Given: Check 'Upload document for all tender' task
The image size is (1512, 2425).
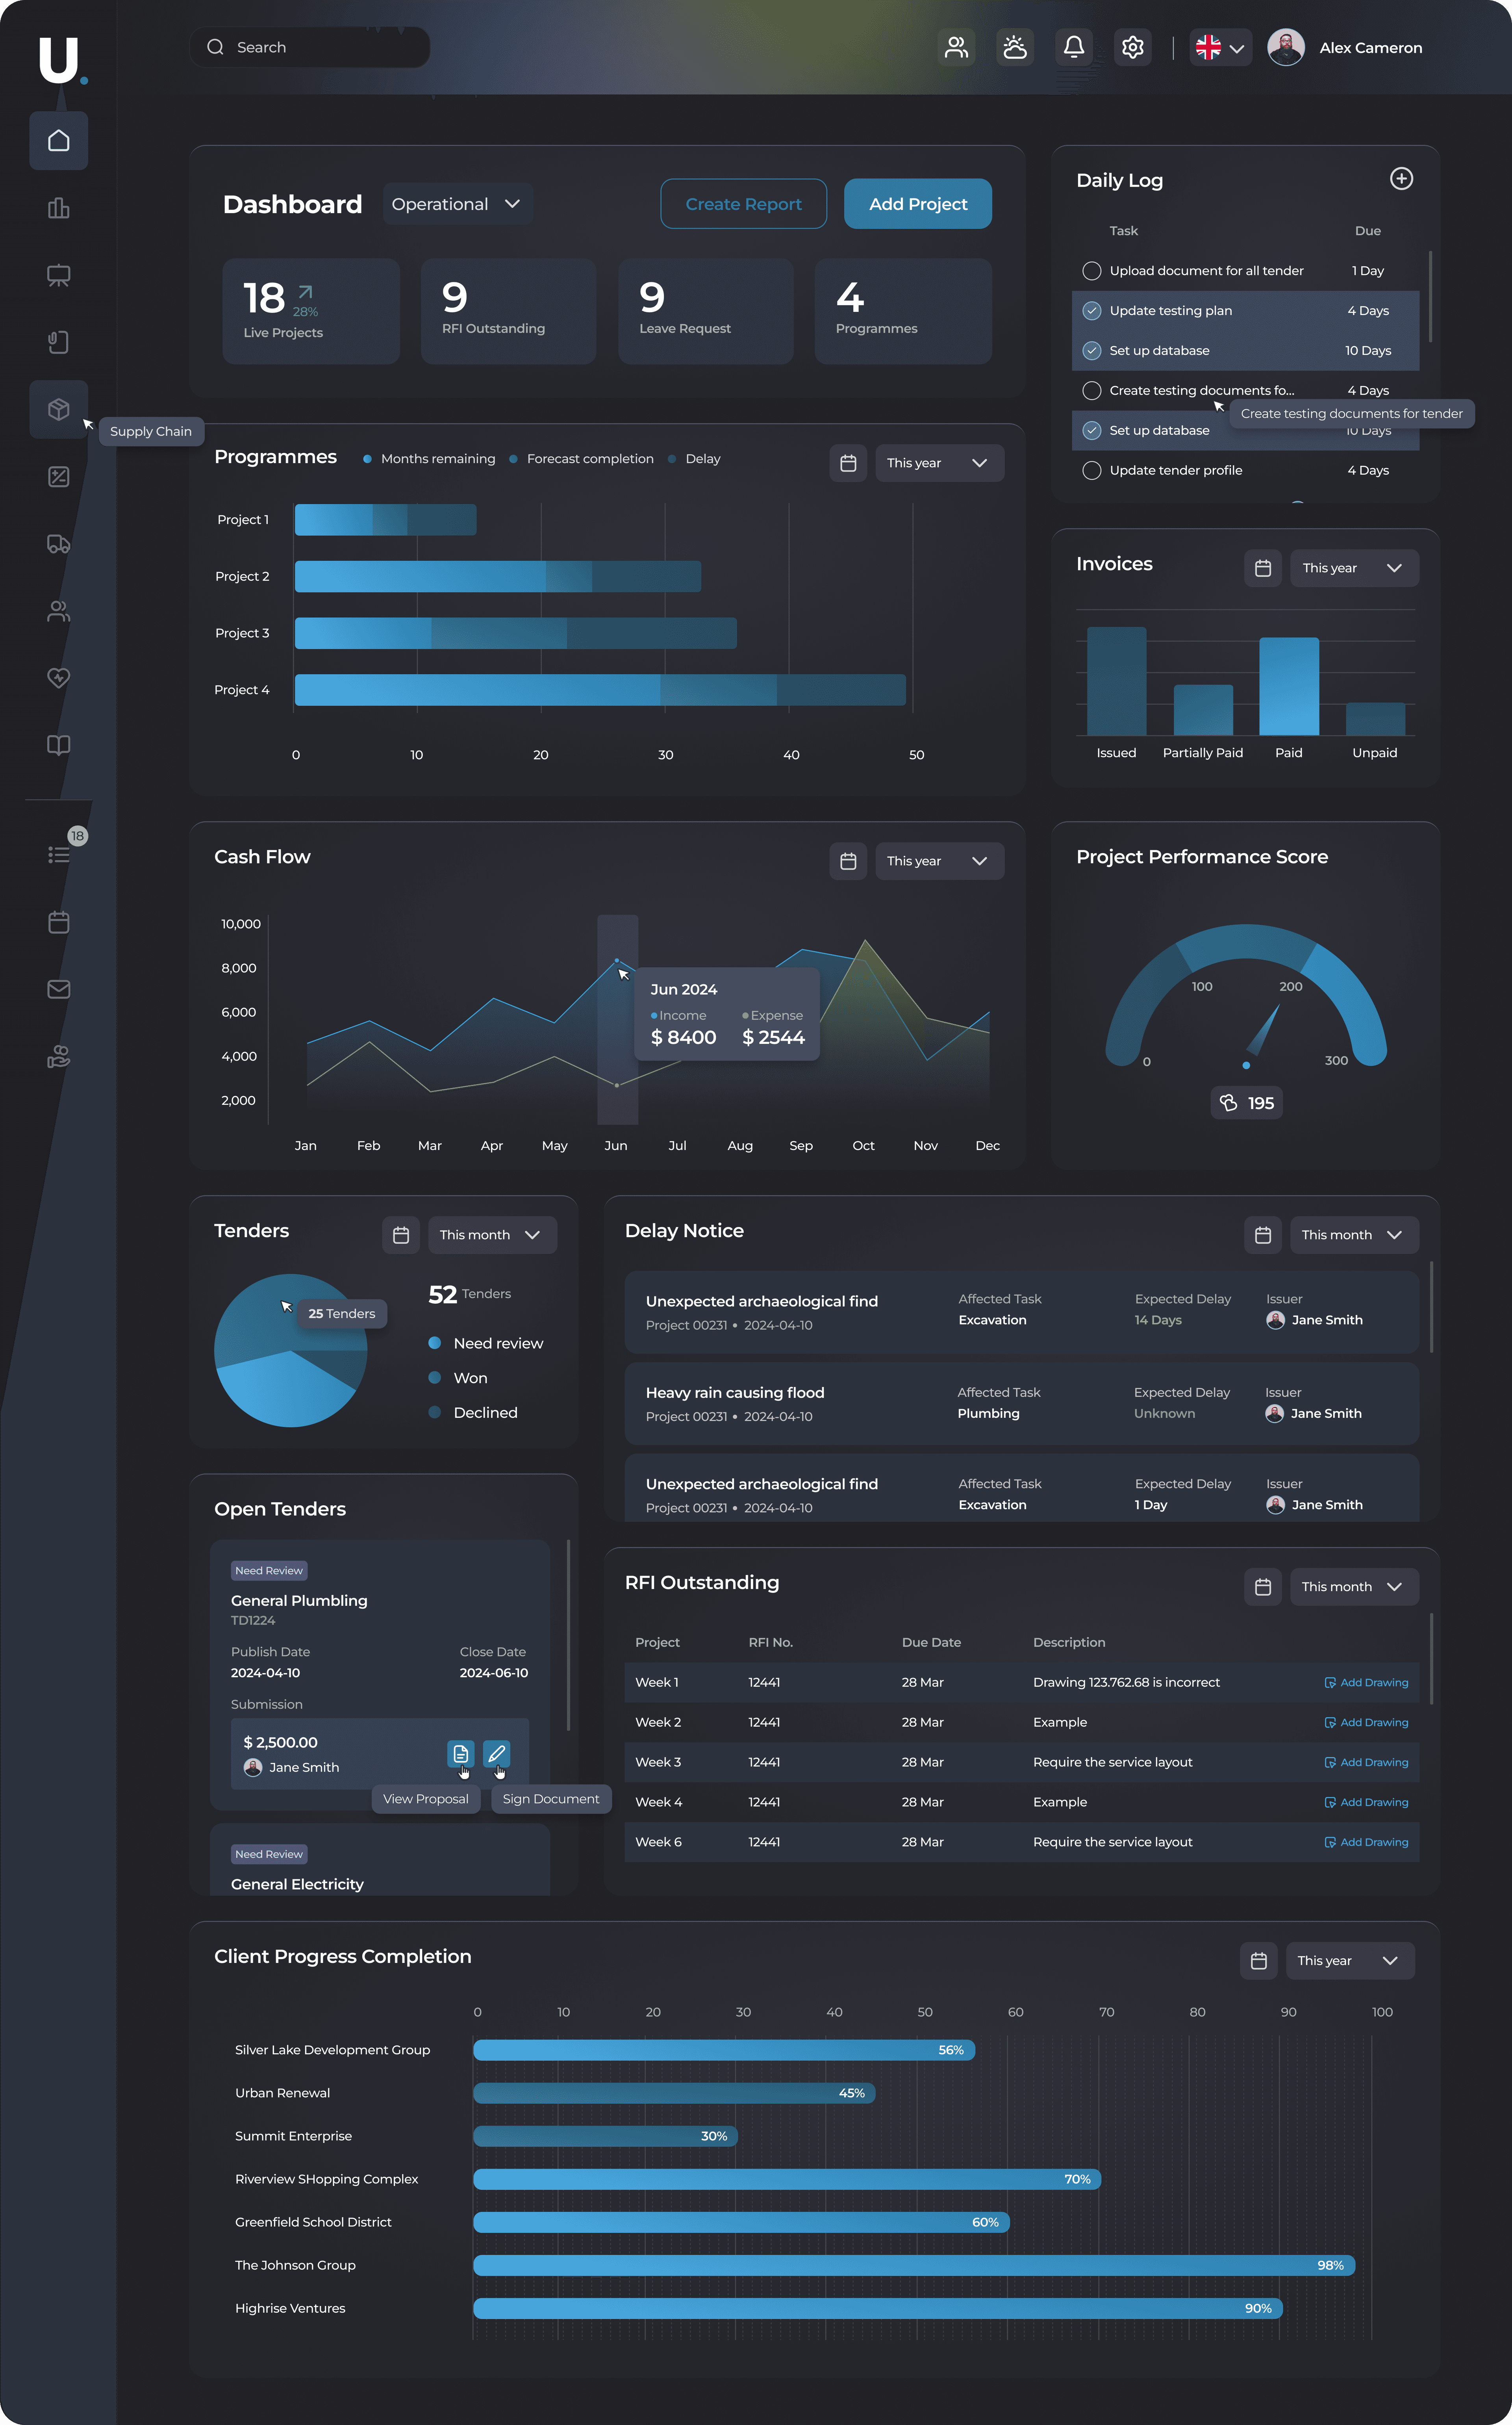Looking at the screenshot, I should tap(1092, 271).
